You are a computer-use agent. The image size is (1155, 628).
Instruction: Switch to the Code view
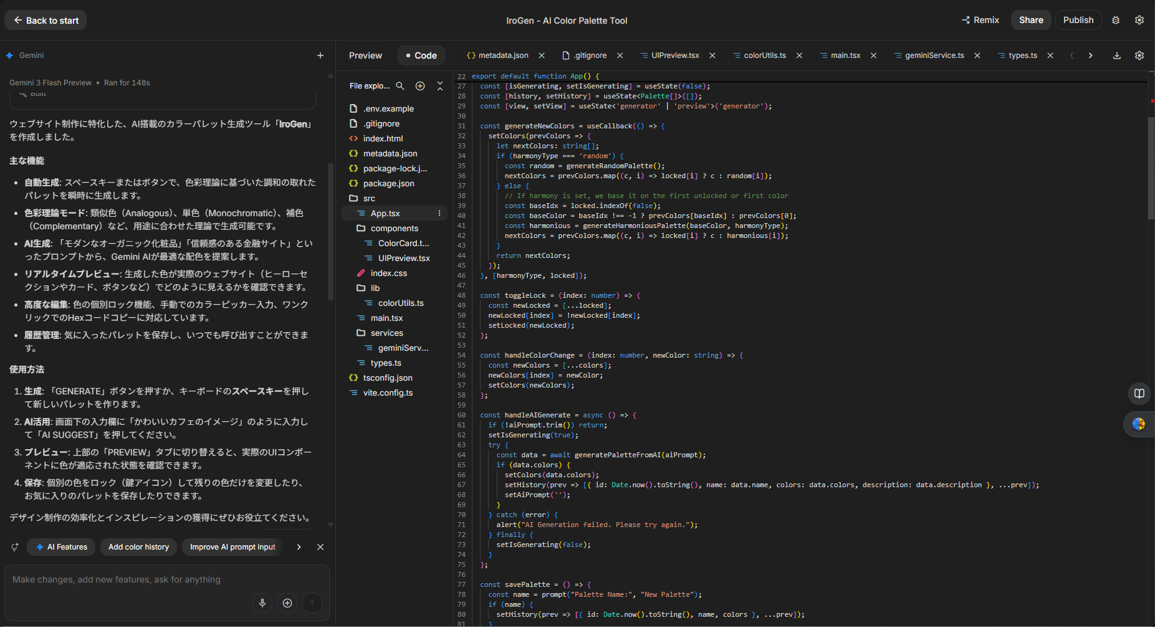[x=421, y=55]
